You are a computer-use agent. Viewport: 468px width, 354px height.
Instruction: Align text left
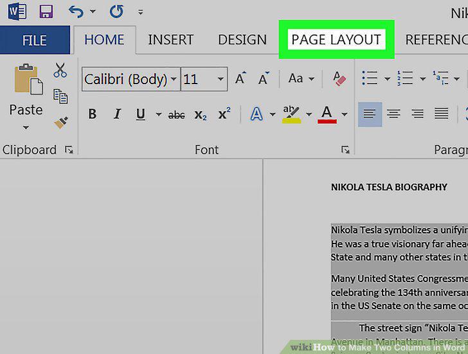pyautogui.click(x=370, y=114)
